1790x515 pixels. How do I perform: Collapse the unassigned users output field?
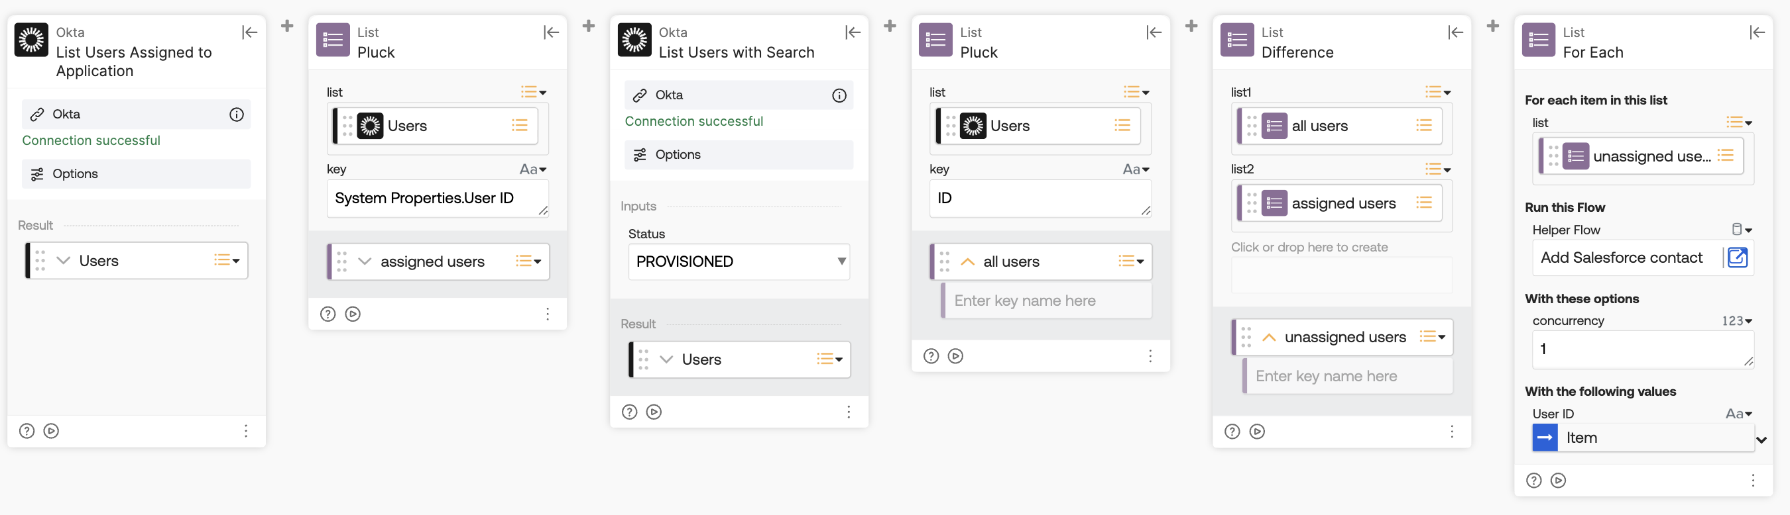click(x=1269, y=338)
